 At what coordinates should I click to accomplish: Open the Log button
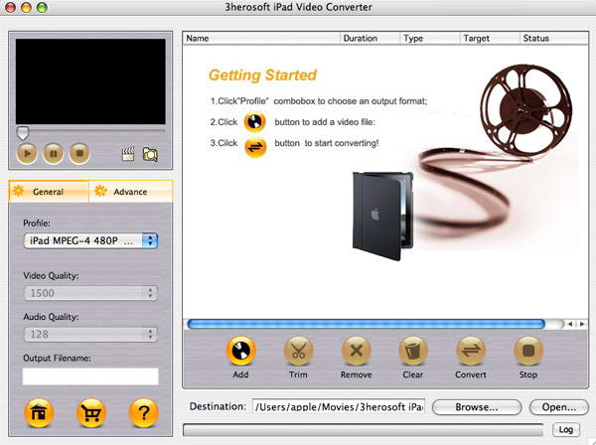(565, 429)
